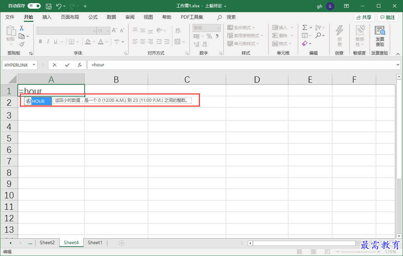Click the invoice check (发票查验) icon
Image resolution: width=403 pixels, height=256 pixels.
(380, 31)
